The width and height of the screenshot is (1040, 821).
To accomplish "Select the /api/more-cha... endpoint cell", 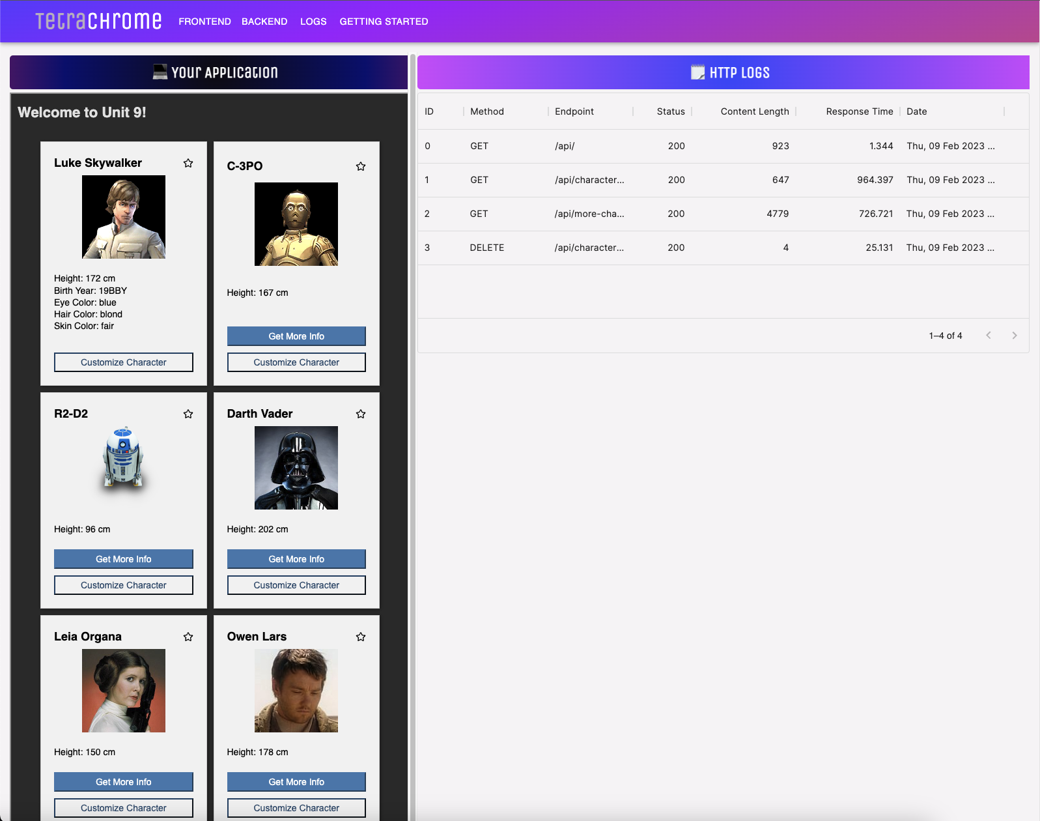I will click(589, 214).
